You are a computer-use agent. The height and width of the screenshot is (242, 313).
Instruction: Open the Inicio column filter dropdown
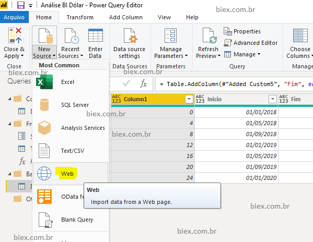pos(272,99)
